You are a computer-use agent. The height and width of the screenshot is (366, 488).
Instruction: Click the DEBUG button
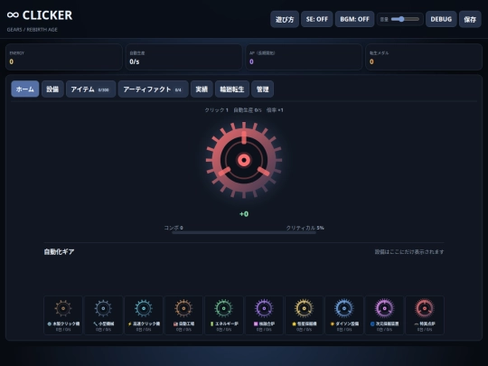coord(441,19)
